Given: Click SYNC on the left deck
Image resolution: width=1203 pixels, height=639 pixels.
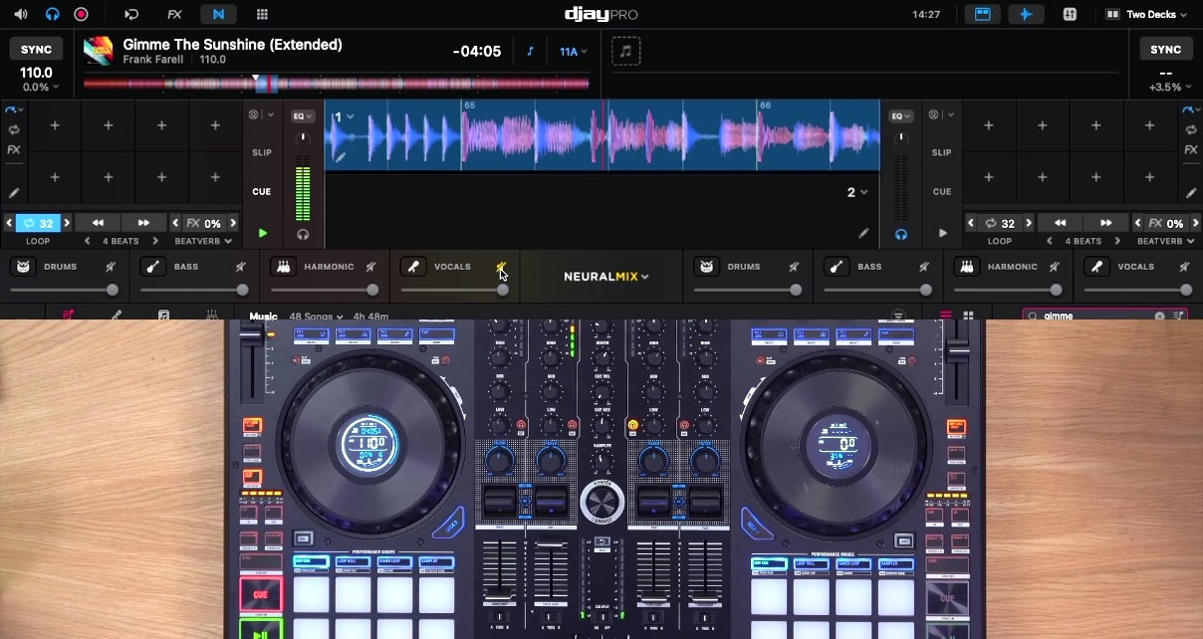Looking at the screenshot, I should coord(37,50).
